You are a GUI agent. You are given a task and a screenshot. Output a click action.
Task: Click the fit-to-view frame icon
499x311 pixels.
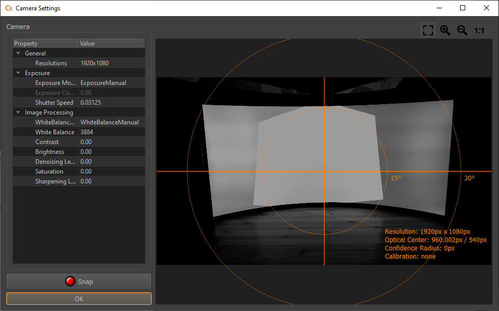point(428,30)
